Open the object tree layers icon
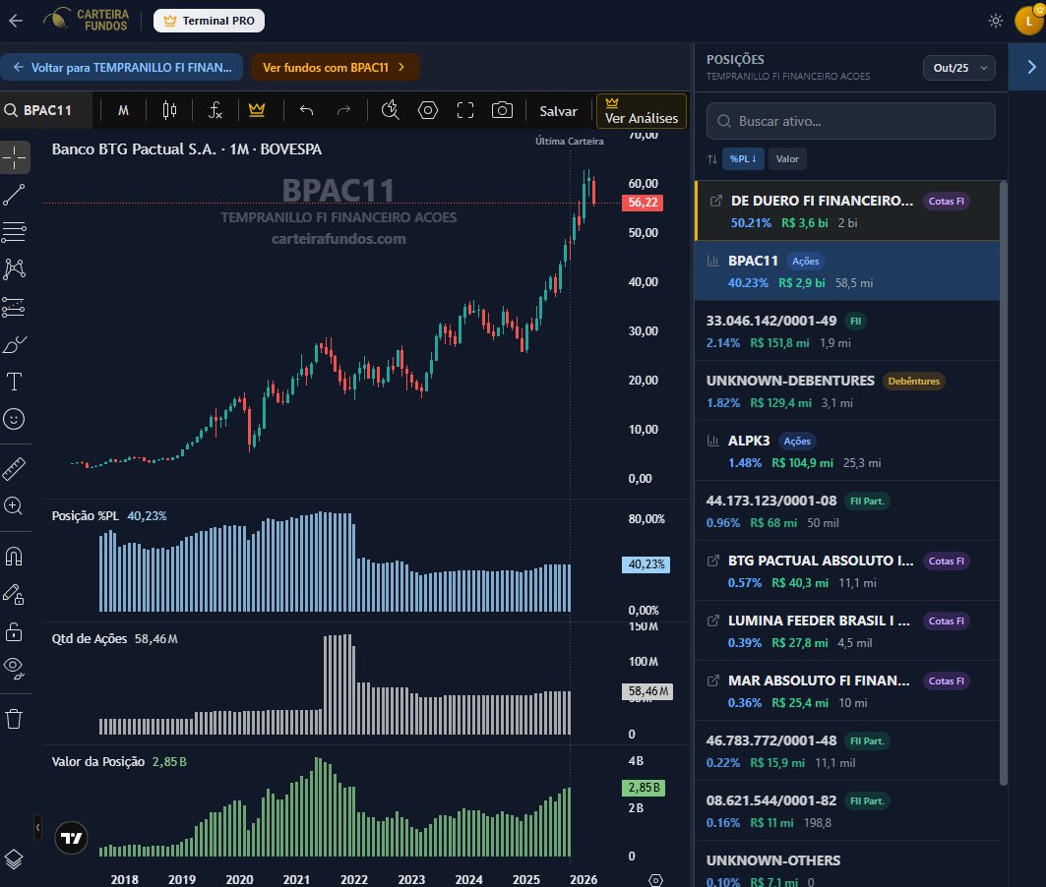 point(15,859)
